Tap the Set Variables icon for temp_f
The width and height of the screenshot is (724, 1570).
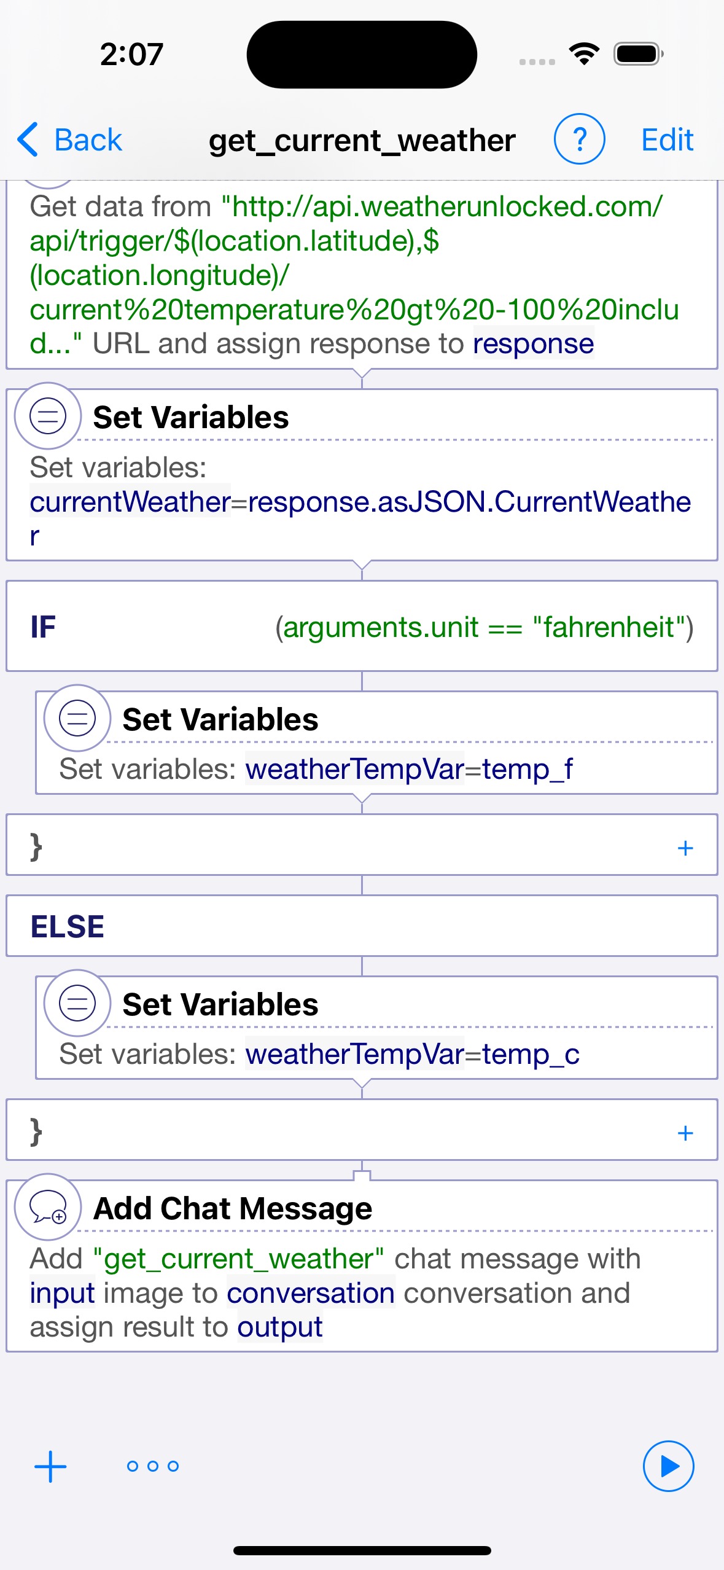(77, 718)
